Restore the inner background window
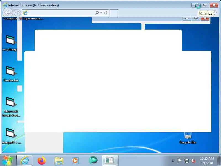Viewport: 221px width, 166px height. pos(196,19)
